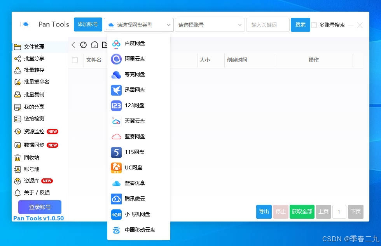Click the page number field showing 1

339,212
